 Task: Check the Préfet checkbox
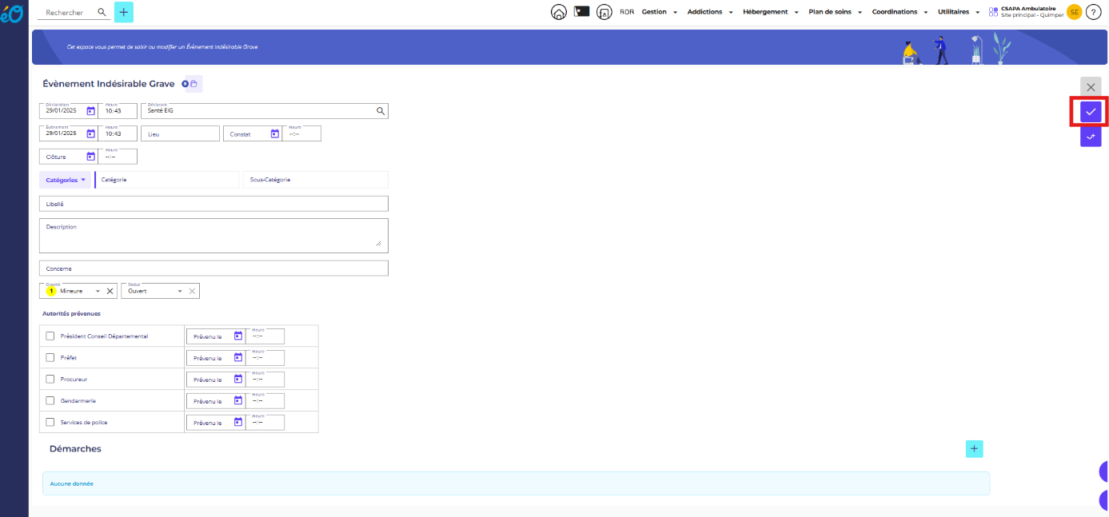pyautogui.click(x=50, y=358)
